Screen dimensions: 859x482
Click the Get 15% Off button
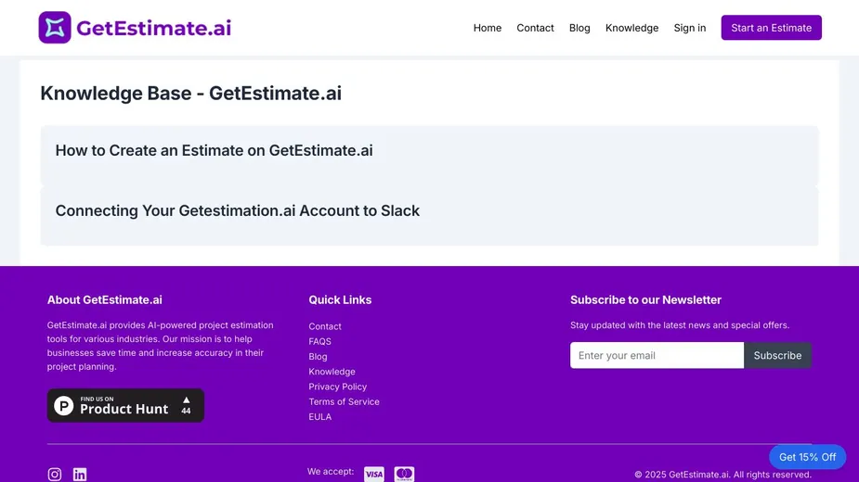807,457
